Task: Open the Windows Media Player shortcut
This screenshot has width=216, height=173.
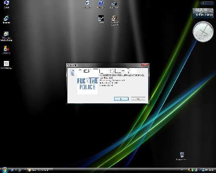Action: [6, 36]
